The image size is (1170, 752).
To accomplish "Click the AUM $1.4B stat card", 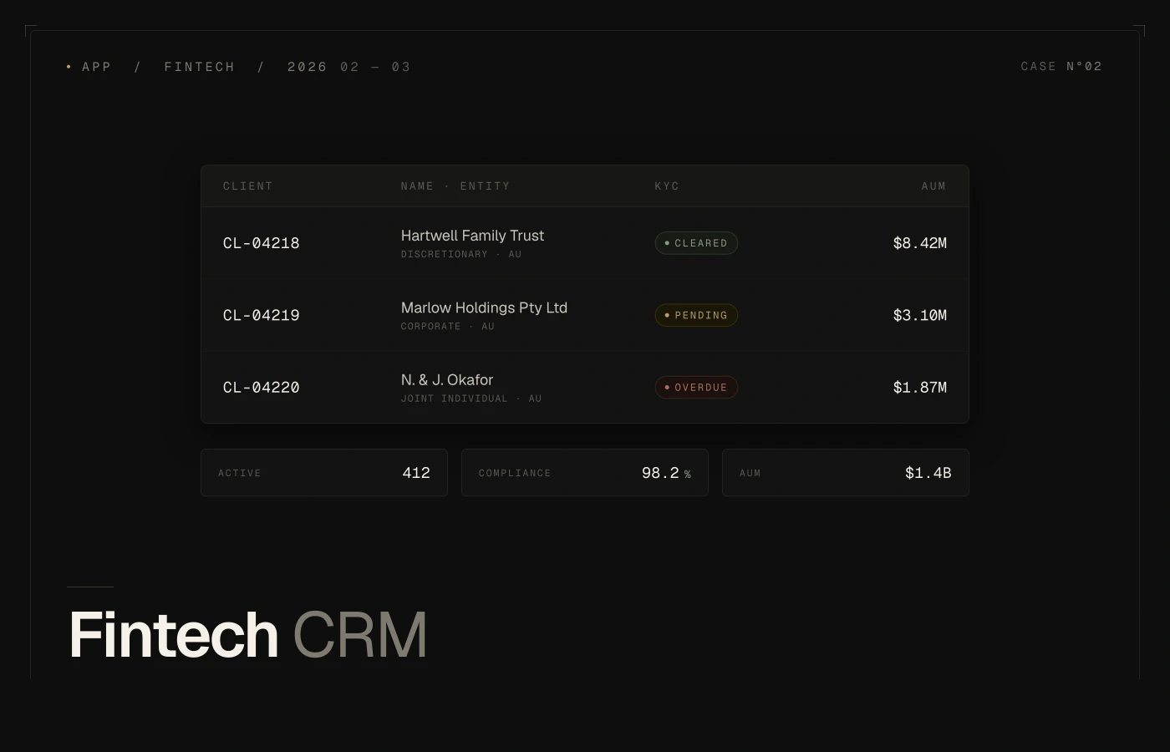I will (x=846, y=473).
